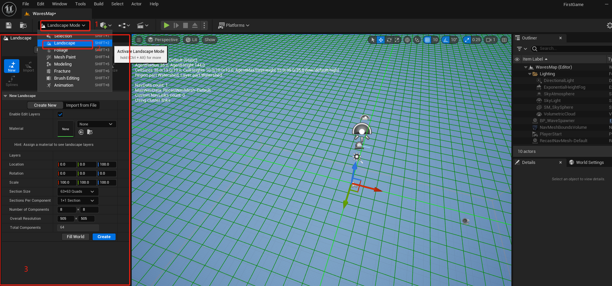Collapse the Lighting folder

[x=530, y=74]
